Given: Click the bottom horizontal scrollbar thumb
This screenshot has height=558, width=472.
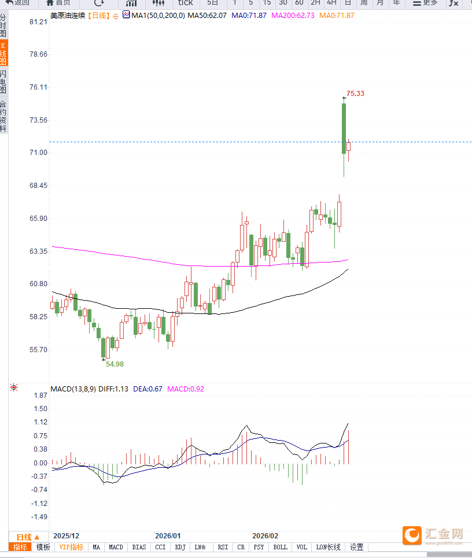Looking at the screenshot, I should click(449, 555).
